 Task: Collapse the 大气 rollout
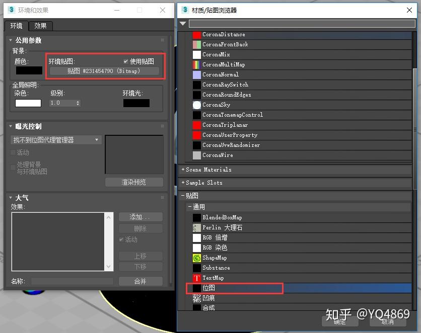coord(11,198)
